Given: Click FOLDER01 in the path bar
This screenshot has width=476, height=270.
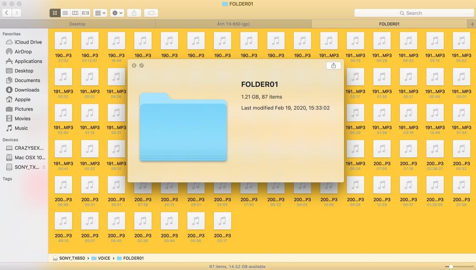Looking at the screenshot, I should pyautogui.click(x=130, y=258).
